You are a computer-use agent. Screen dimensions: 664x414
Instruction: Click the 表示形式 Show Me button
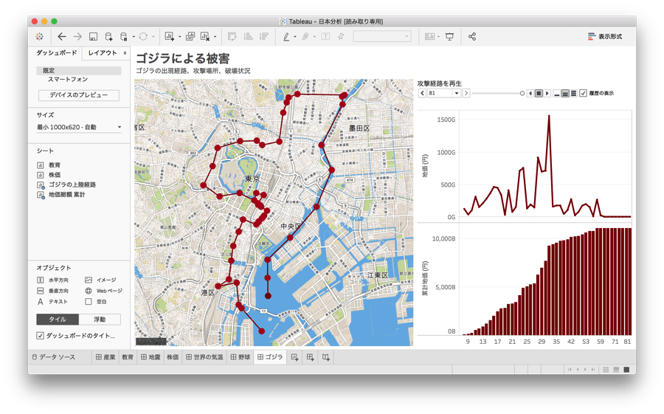(604, 36)
